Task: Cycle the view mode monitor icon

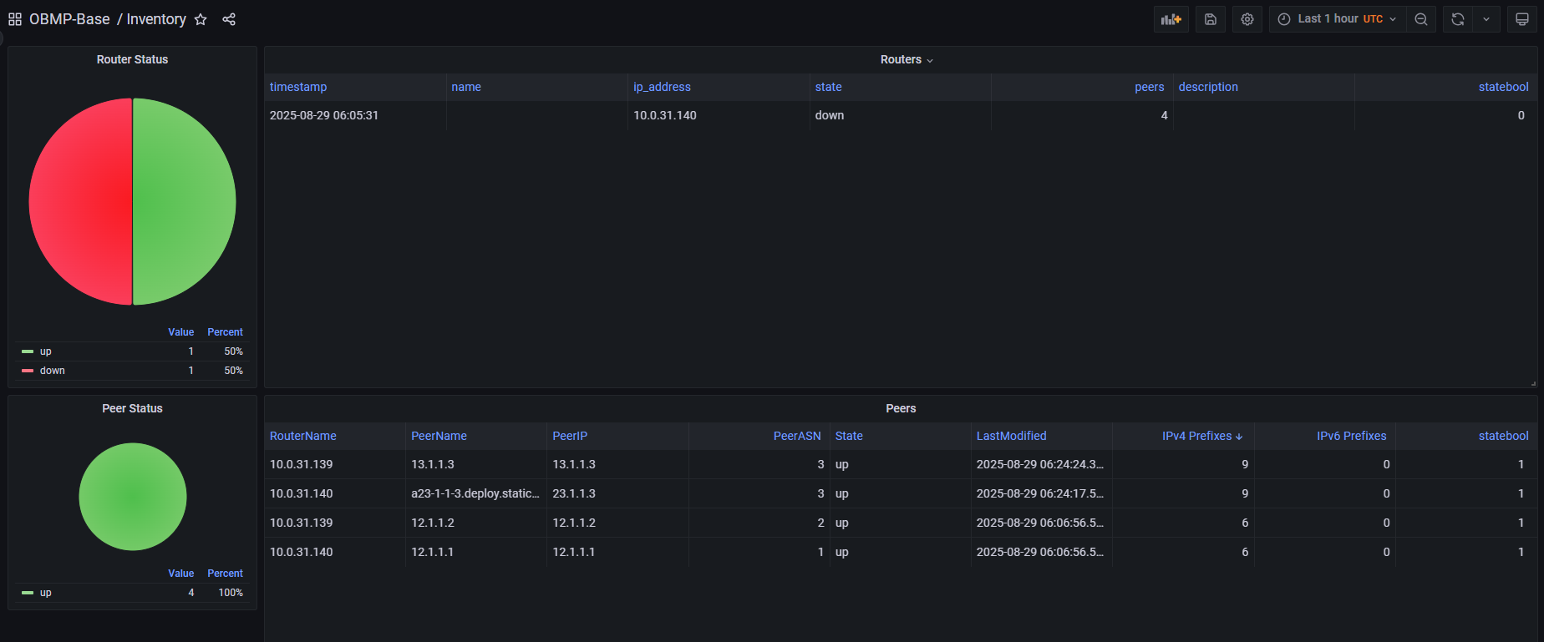Action: tap(1521, 19)
